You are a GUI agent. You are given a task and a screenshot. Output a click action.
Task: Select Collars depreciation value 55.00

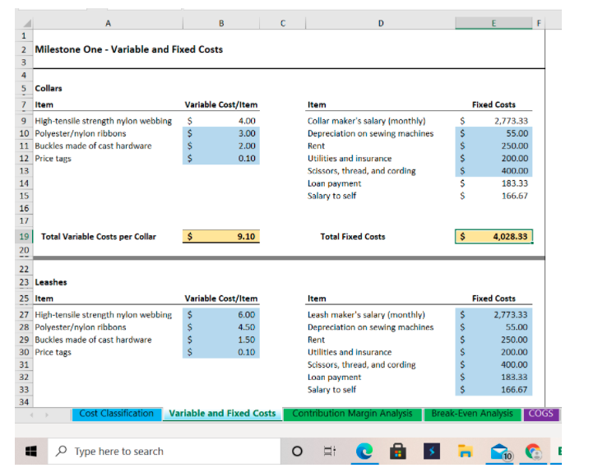point(494,133)
